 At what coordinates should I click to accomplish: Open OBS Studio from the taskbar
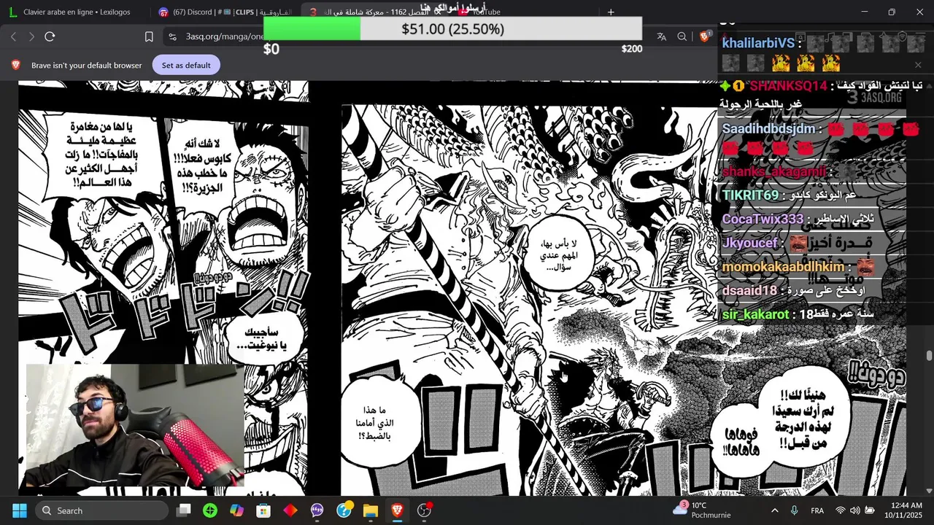pyautogui.click(x=424, y=510)
